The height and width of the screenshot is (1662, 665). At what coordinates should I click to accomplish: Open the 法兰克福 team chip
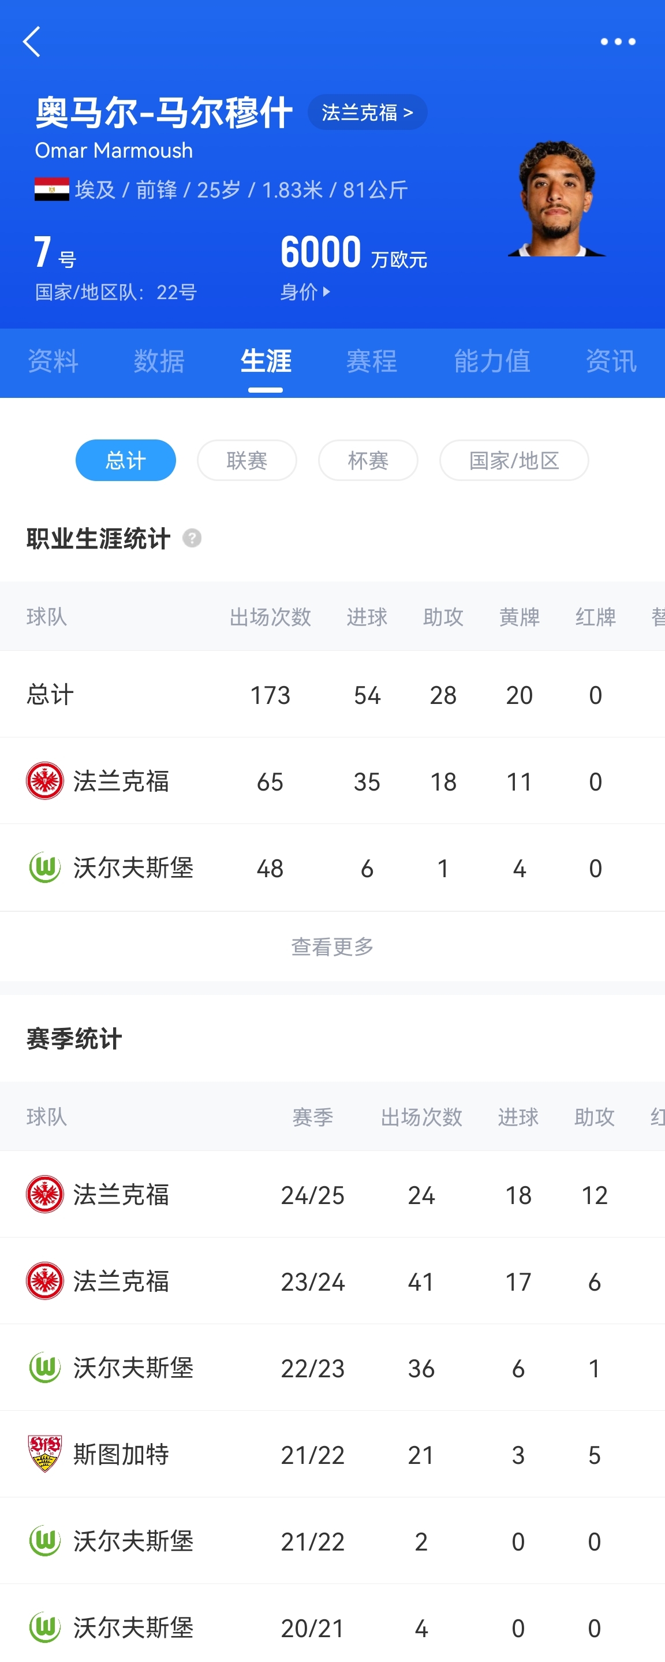point(367,112)
